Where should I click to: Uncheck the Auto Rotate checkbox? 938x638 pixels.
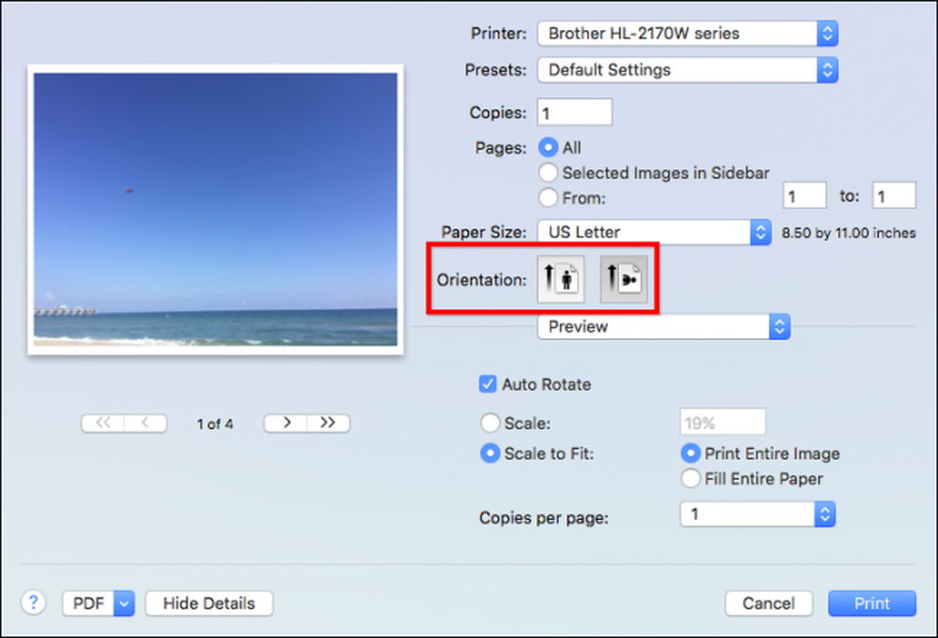[x=488, y=384]
